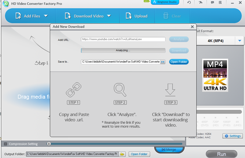Click the Add Files button

coord(28,16)
